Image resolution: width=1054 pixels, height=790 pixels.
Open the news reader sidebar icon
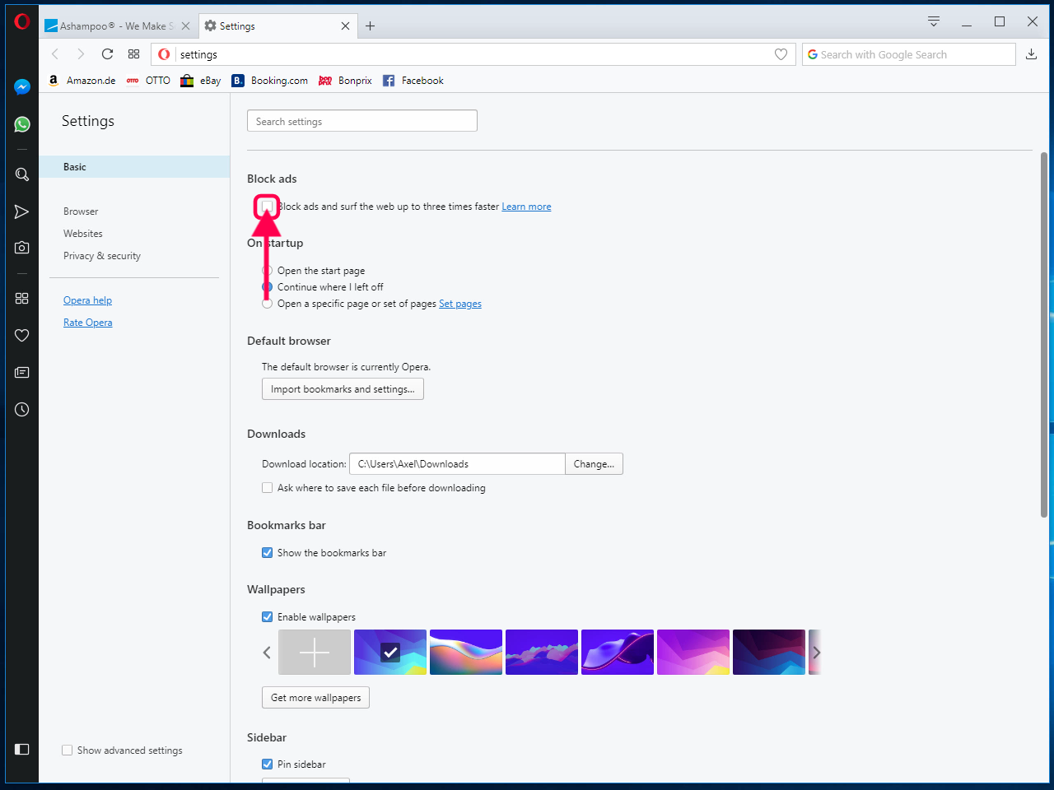pos(22,373)
